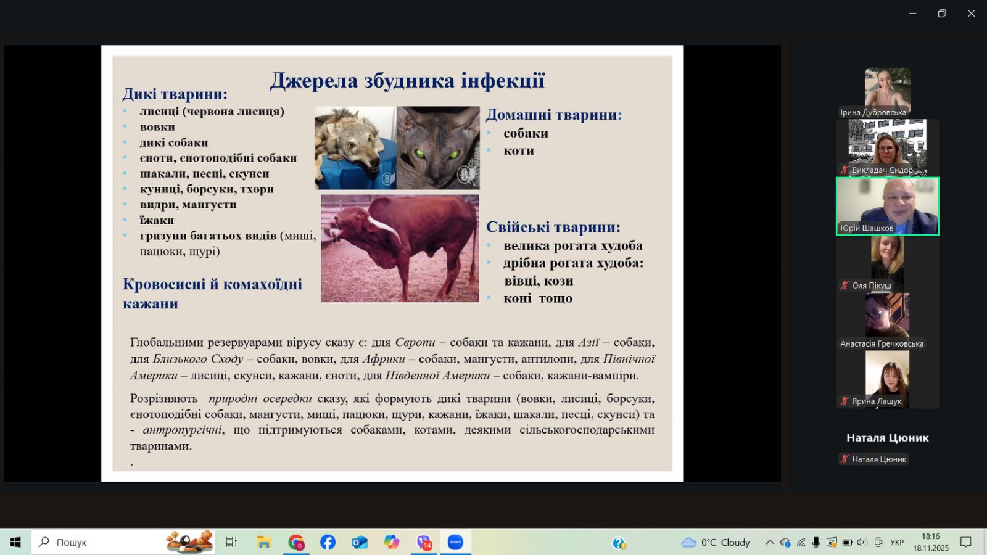The height and width of the screenshot is (555, 987).
Task: Select Анастасія Гречковська's video thumbnail
Action: [x=887, y=319]
